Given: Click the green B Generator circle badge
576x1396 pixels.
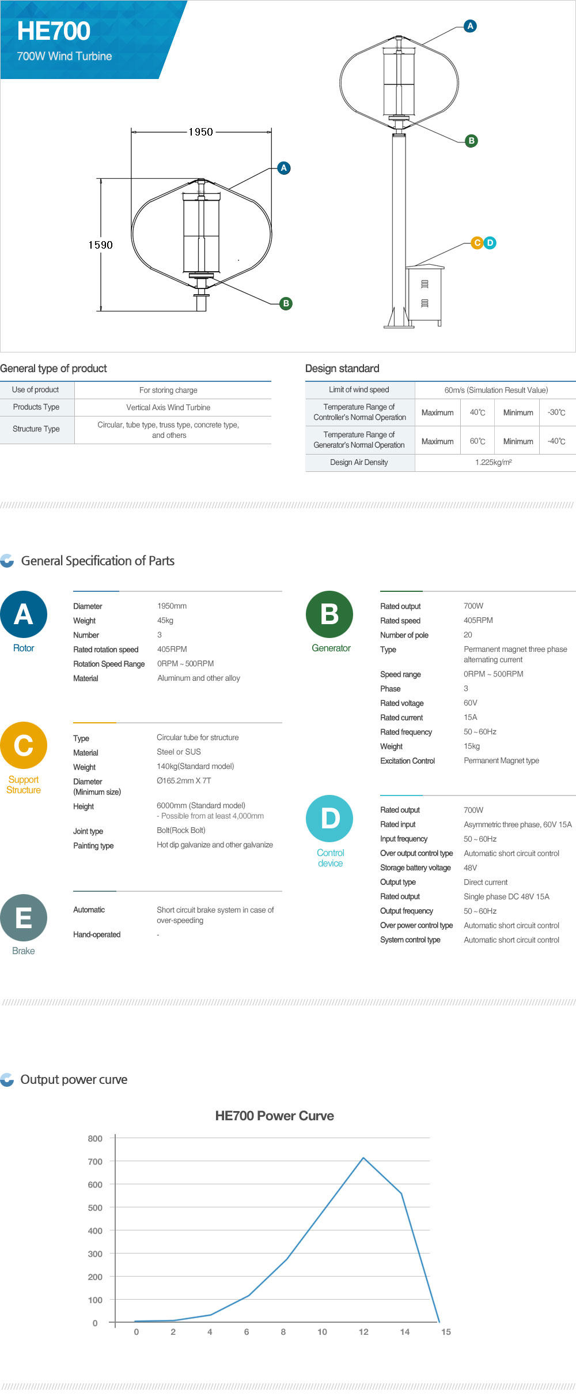Looking at the screenshot, I should point(329,614).
